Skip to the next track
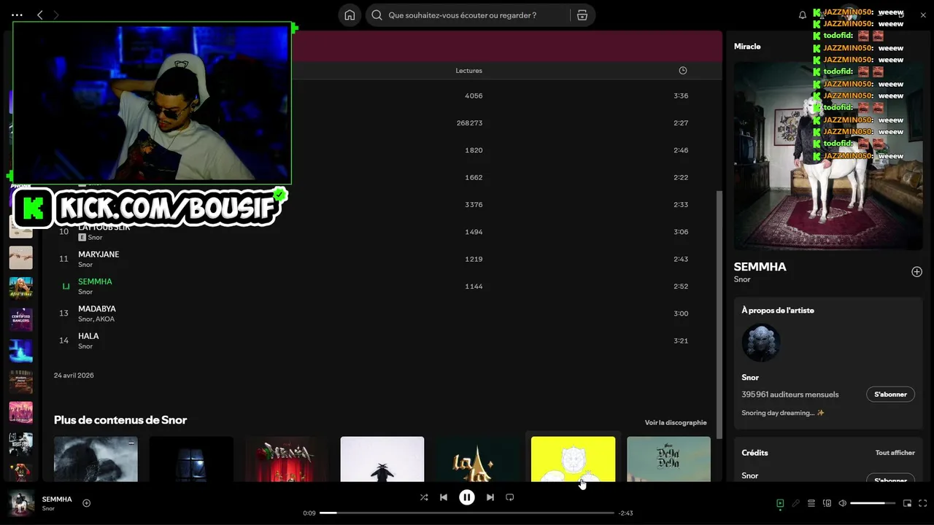 [x=490, y=497]
